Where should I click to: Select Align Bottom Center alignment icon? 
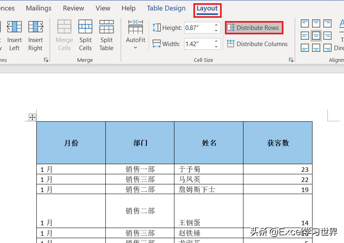tap(316, 48)
